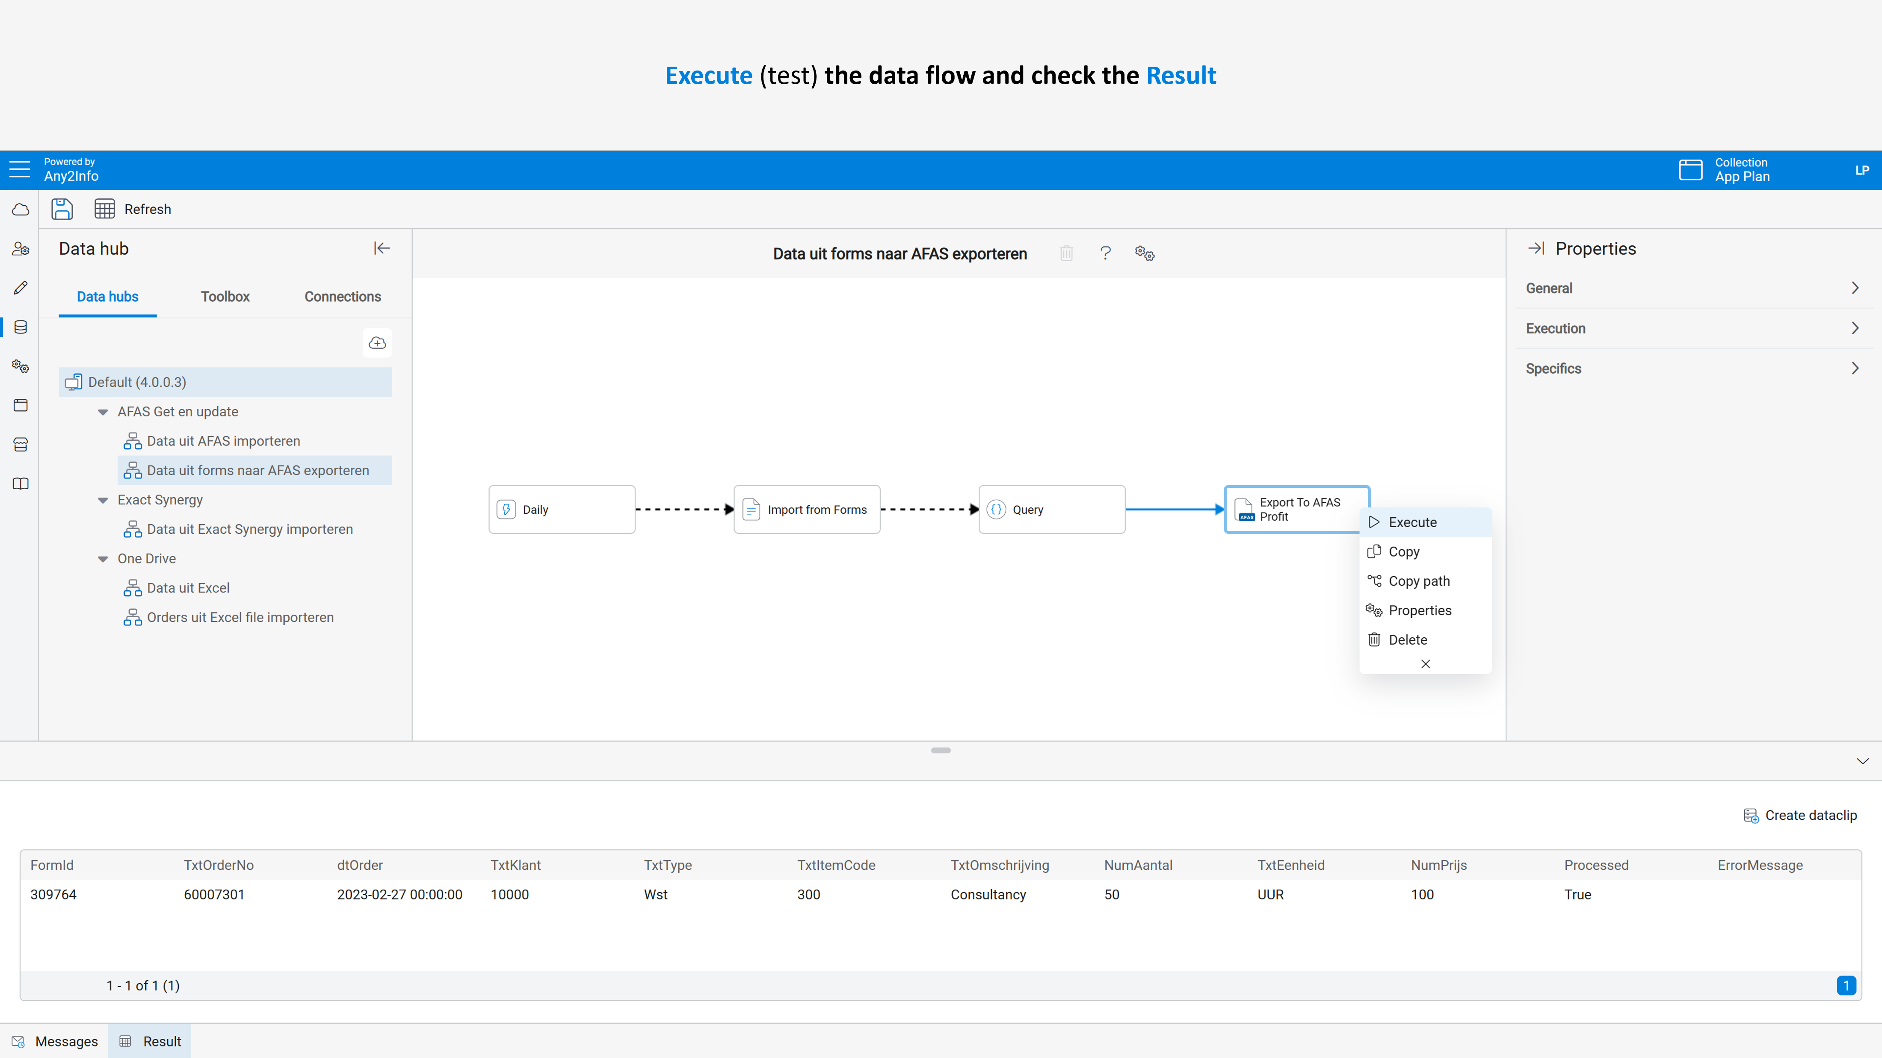Open the book icon in left sidebar
1882x1058 pixels.
pyautogui.click(x=21, y=483)
